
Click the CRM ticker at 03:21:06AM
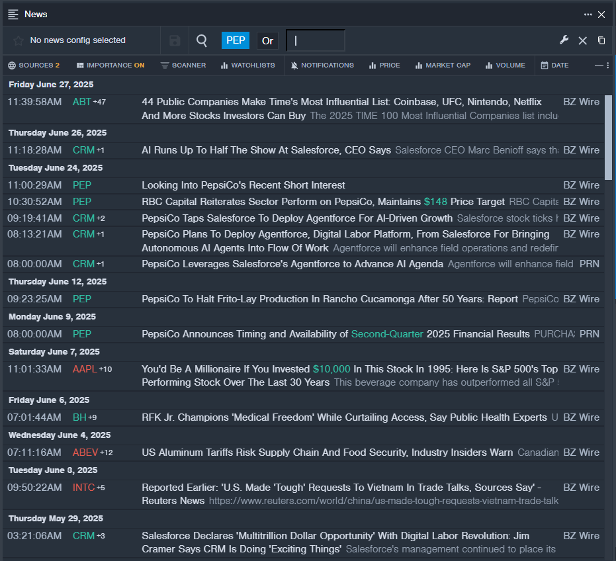[x=83, y=535]
